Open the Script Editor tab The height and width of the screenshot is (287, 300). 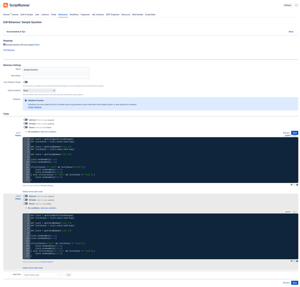(x=150, y=14)
